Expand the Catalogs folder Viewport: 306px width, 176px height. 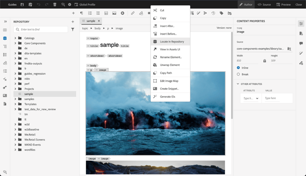pyautogui.click(x=15, y=38)
